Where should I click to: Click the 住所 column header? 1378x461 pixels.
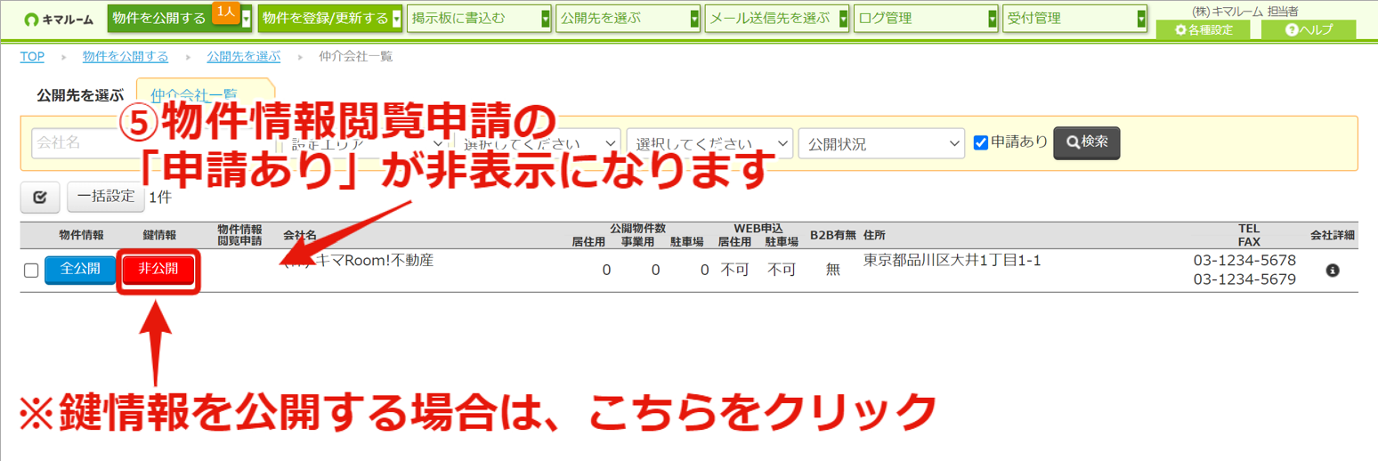pos(874,235)
